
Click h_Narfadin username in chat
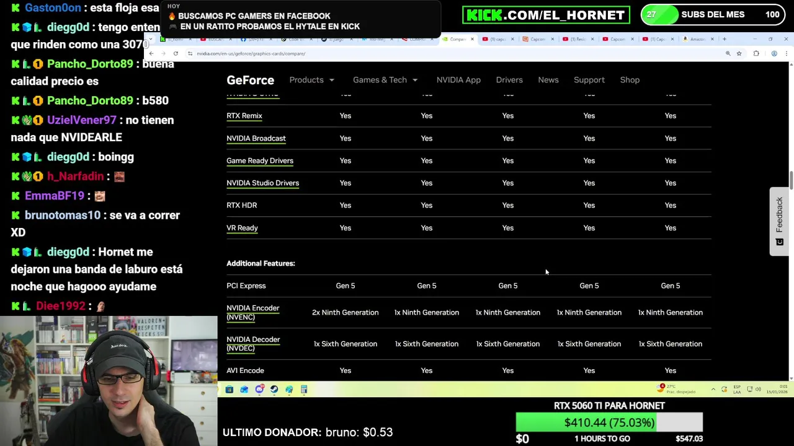75,177
